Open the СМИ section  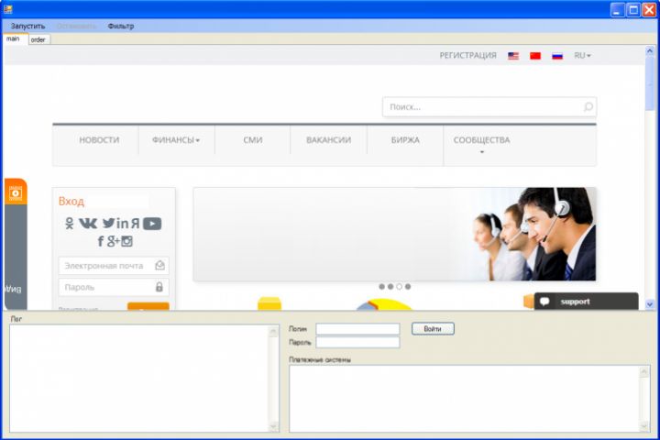click(x=253, y=139)
